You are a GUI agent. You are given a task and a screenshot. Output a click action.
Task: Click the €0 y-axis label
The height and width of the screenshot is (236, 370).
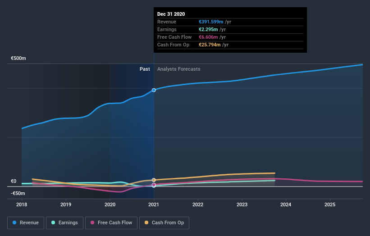point(14,182)
